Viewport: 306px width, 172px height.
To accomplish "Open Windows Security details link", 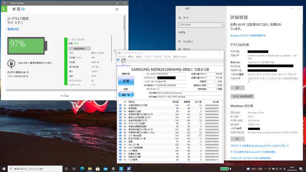I will (248, 36).
